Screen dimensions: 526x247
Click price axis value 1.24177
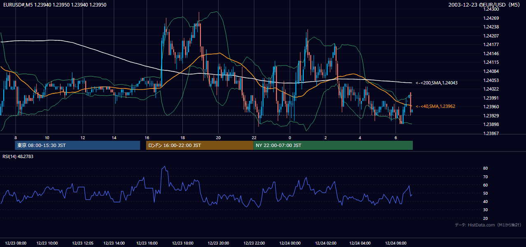491,44
